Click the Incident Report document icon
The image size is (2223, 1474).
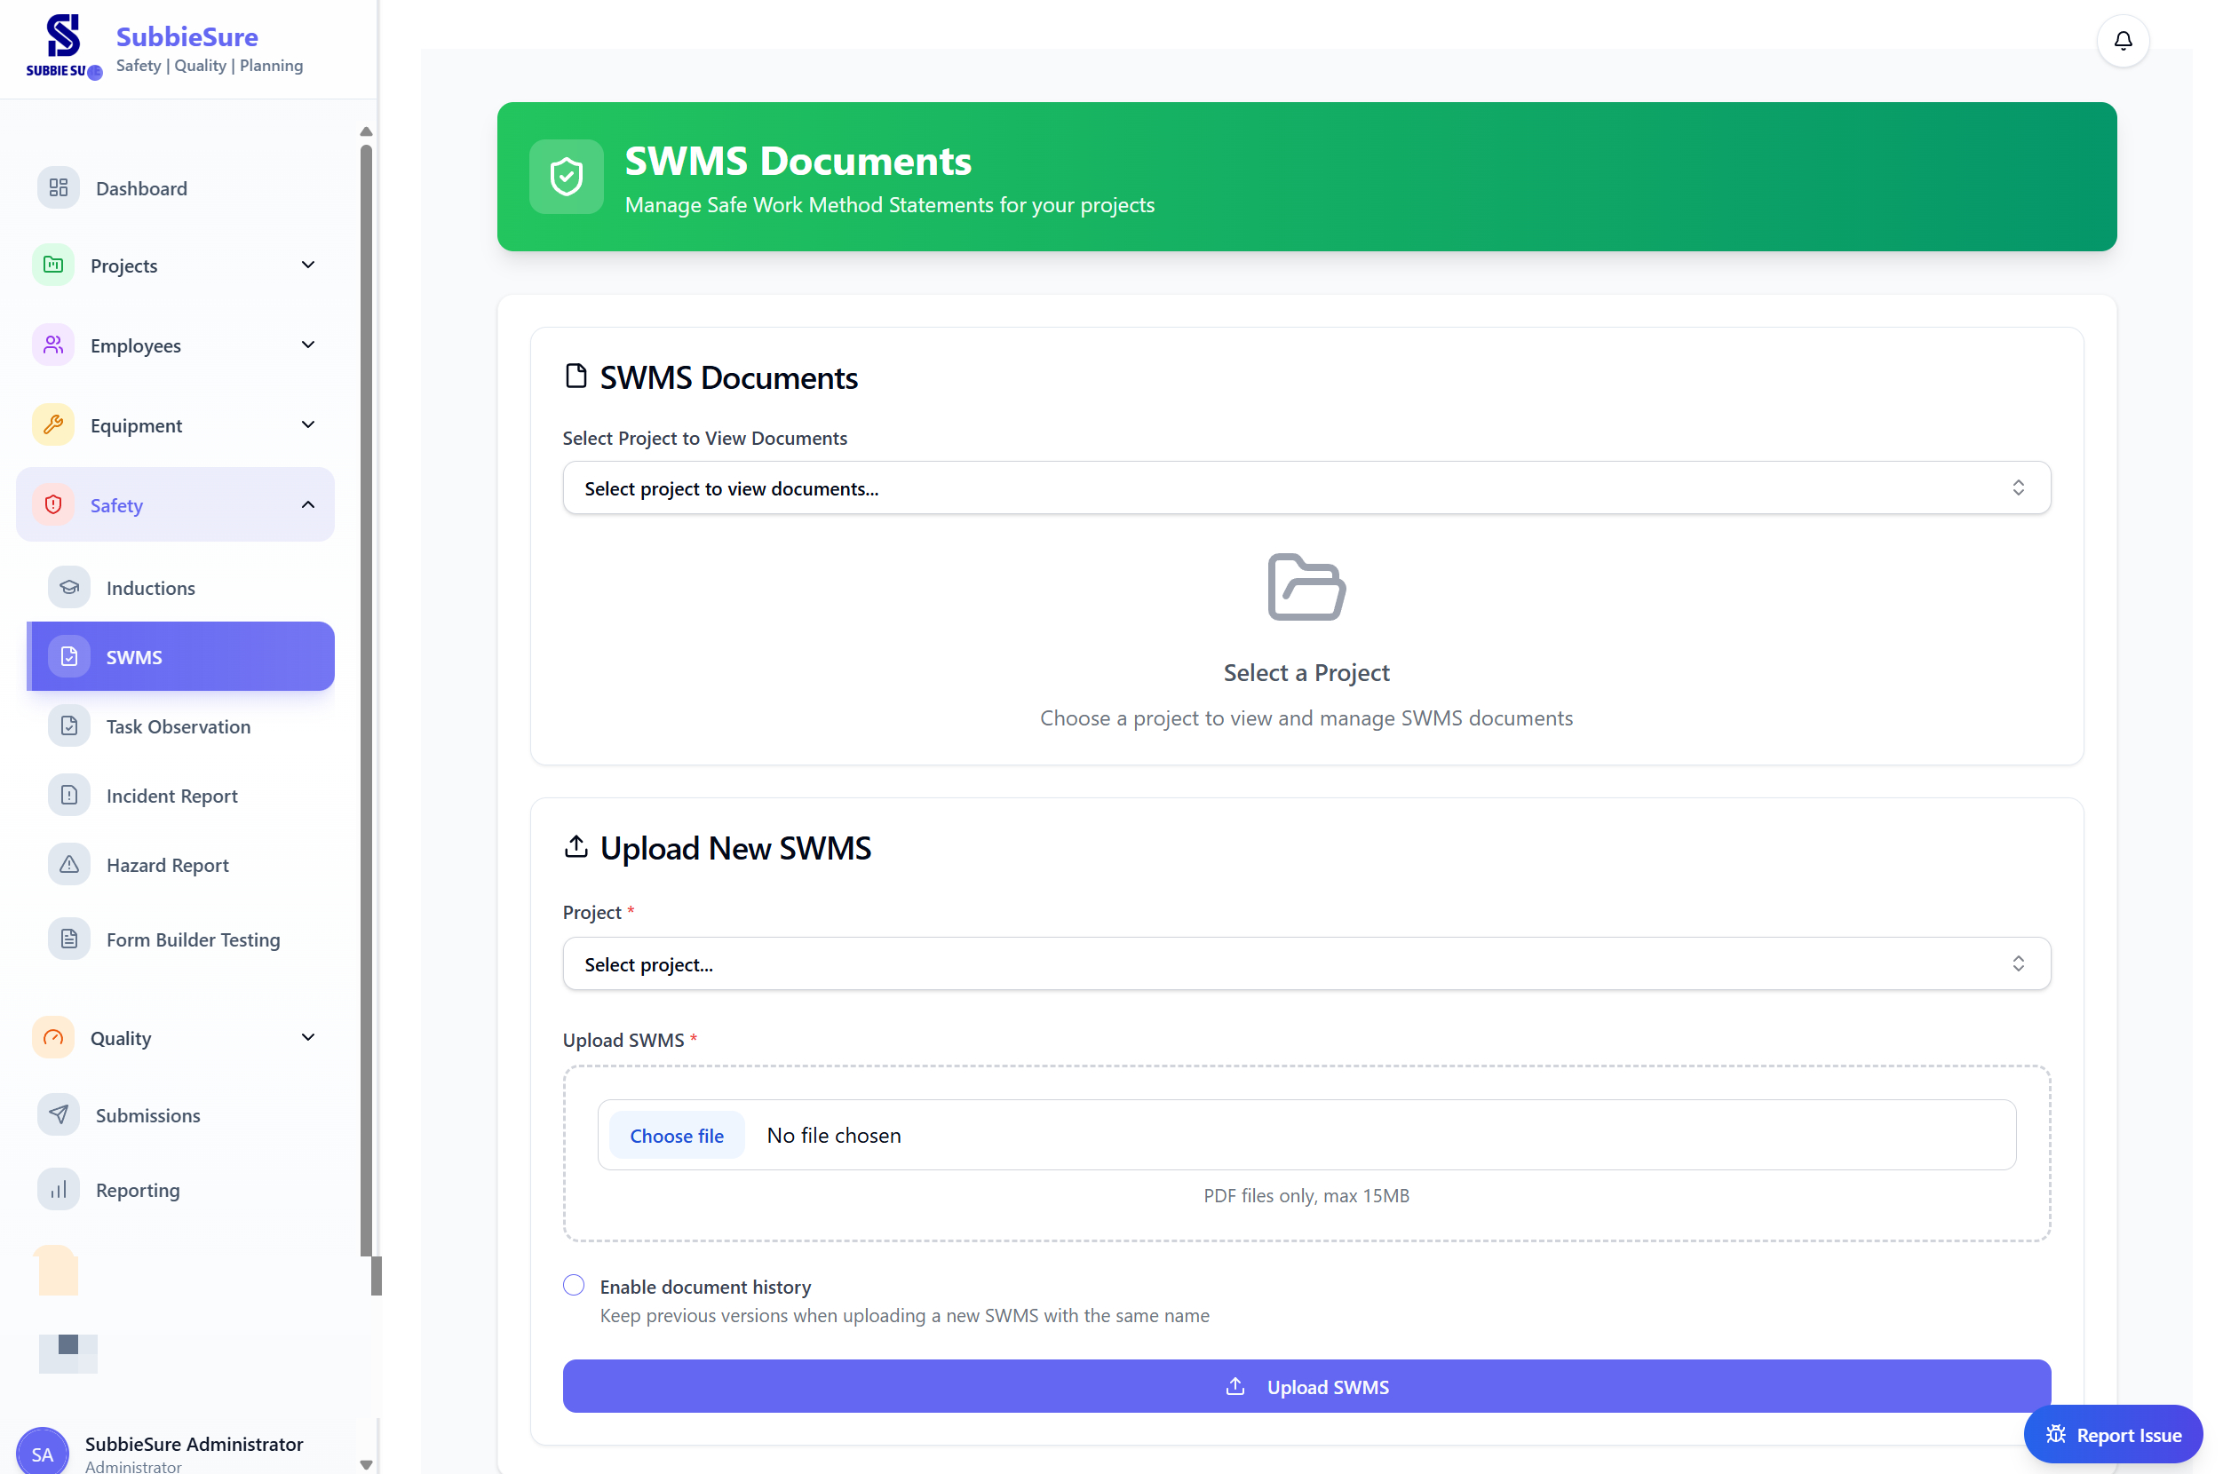point(69,796)
